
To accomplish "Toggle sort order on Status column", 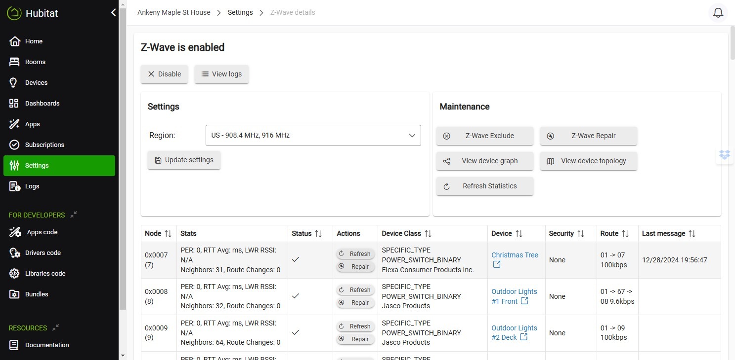I will point(318,234).
